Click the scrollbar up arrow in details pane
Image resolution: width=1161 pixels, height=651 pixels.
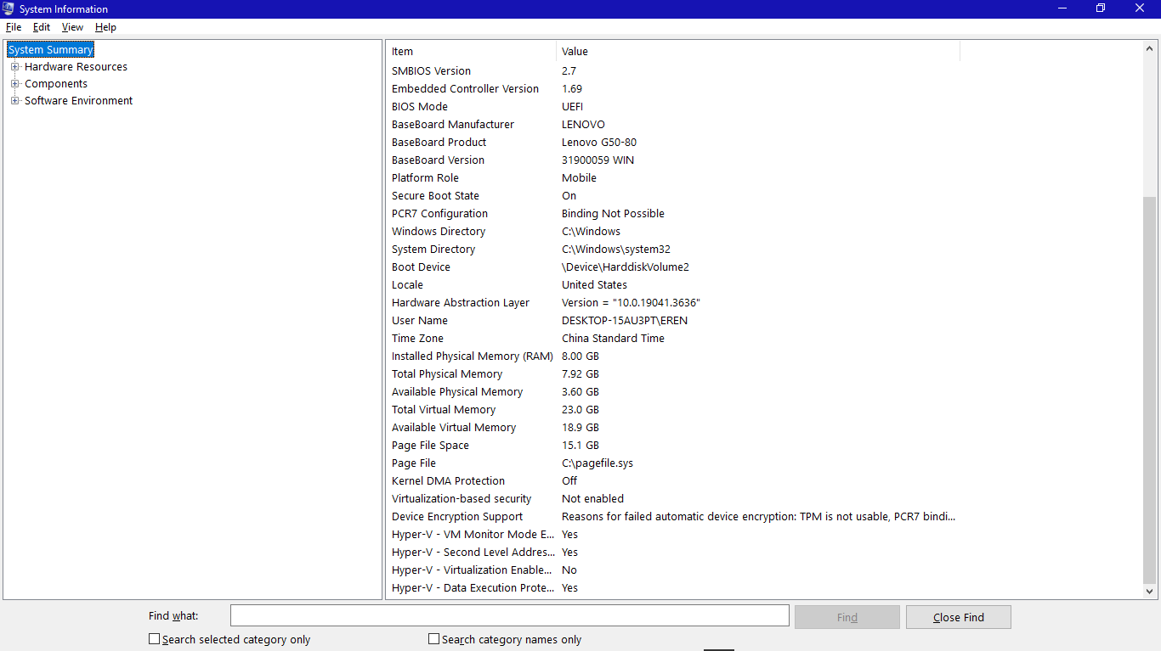click(x=1150, y=49)
